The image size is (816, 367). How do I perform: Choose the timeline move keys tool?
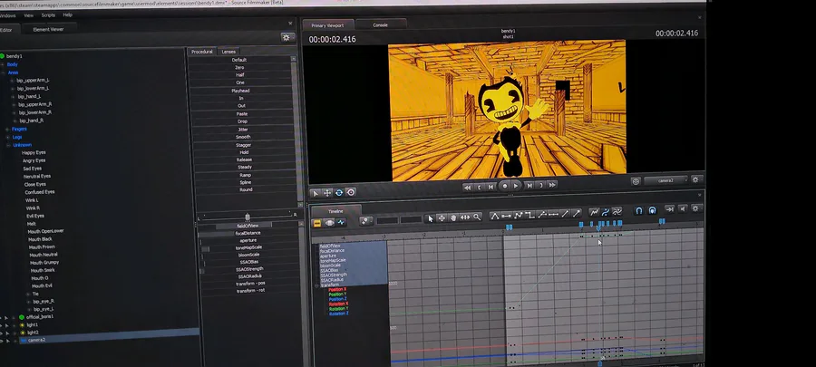(x=442, y=217)
